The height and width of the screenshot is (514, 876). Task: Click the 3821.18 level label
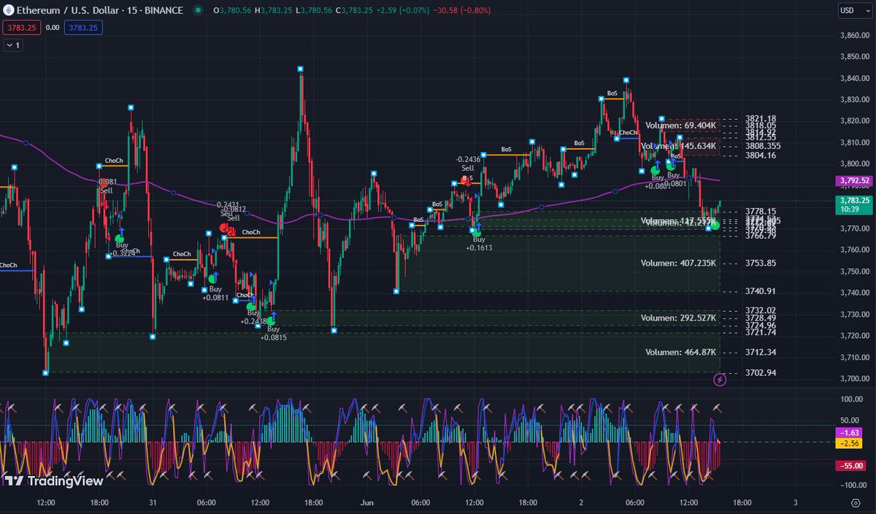(x=761, y=119)
